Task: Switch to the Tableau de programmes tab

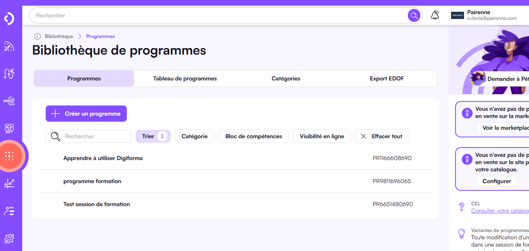Action: tap(185, 78)
